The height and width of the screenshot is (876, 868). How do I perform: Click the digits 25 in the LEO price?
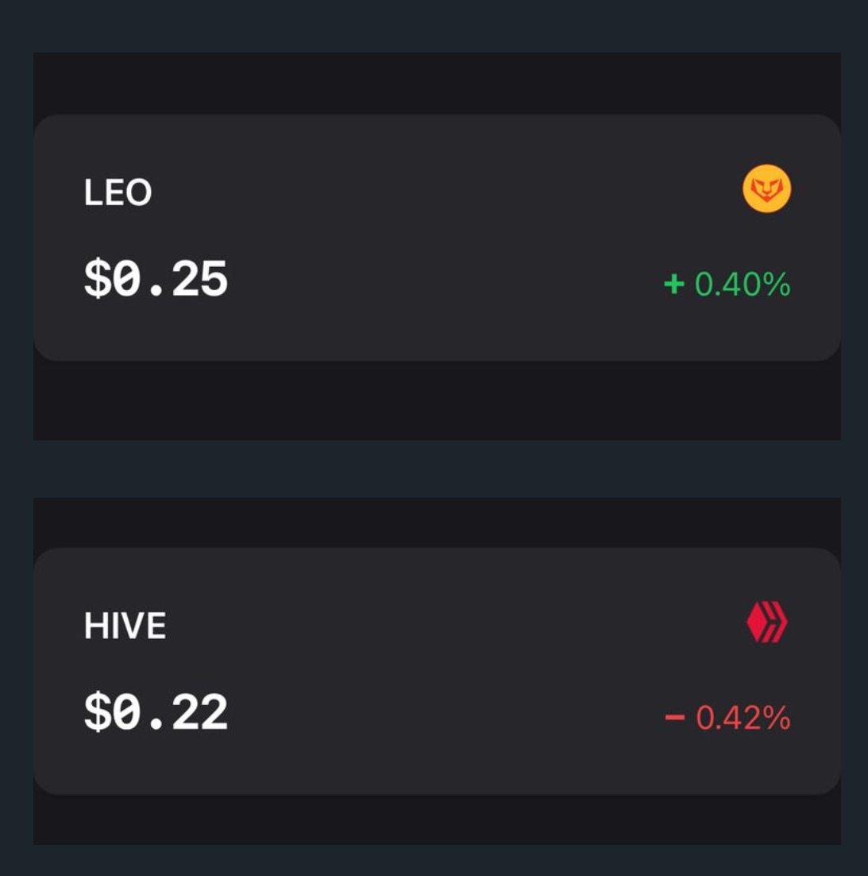tap(199, 280)
